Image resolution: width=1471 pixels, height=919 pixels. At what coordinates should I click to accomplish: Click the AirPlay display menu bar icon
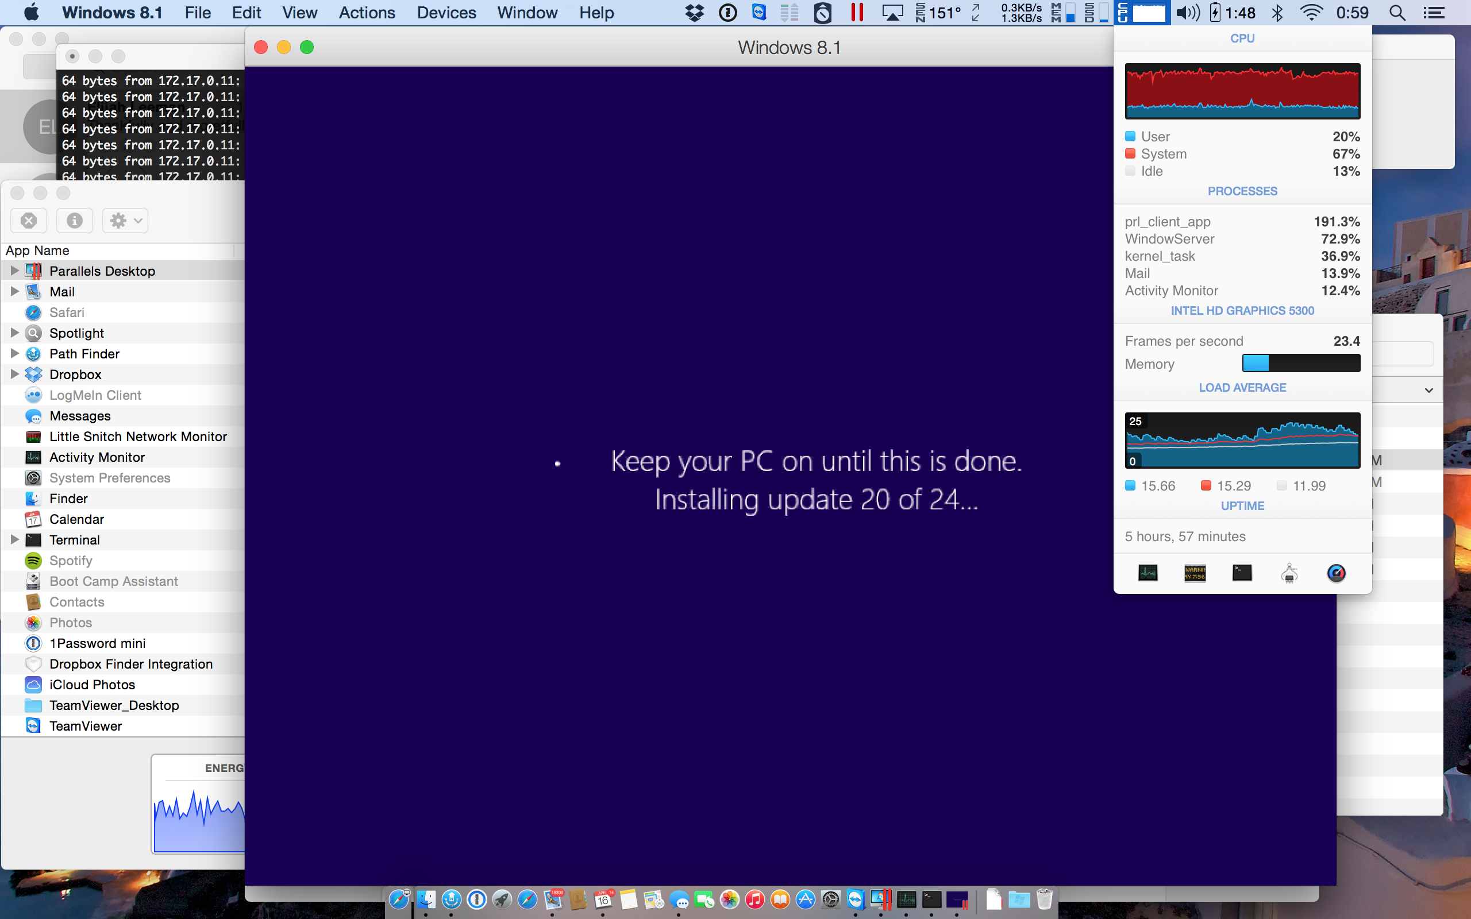pos(892,12)
